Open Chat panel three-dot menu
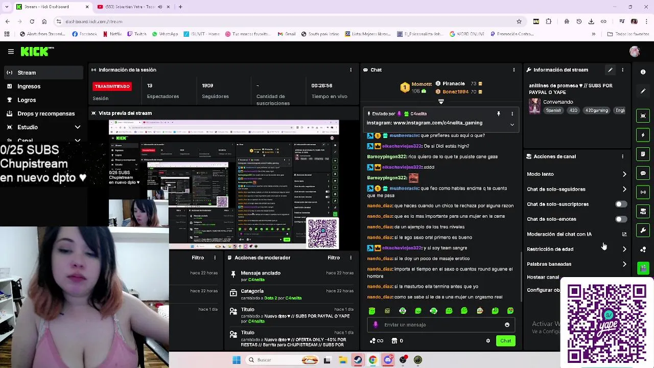 514,70
